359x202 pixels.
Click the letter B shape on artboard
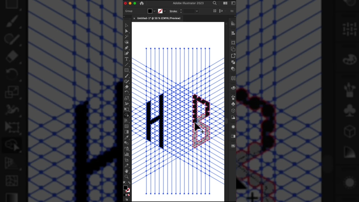[x=201, y=121]
